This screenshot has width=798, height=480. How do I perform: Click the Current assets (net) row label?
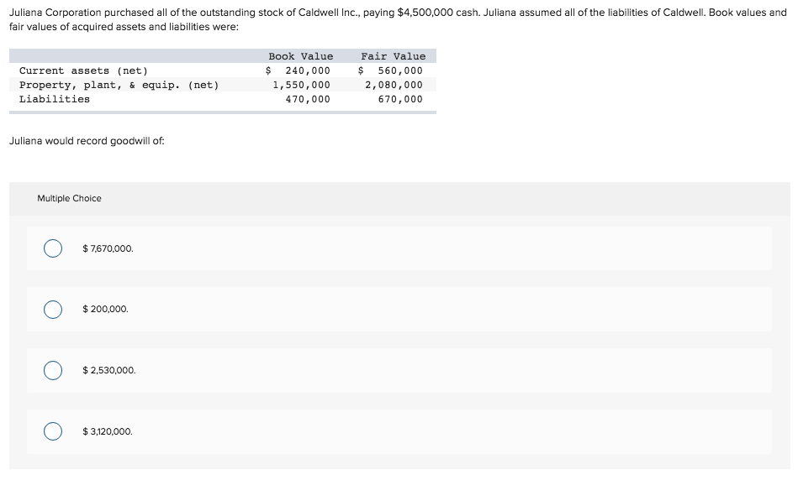pyautogui.click(x=83, y=70)
